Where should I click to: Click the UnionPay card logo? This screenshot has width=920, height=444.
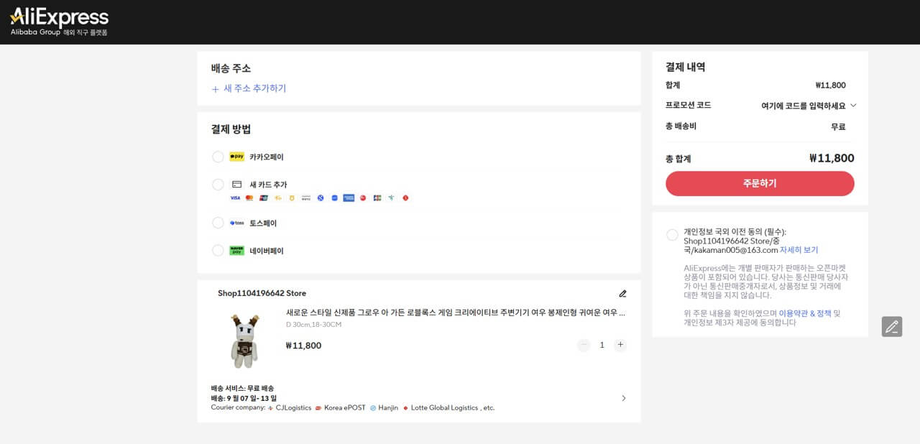pyautogui.click(x=264, y=198)
